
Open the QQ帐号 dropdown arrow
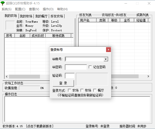point(106,59)
